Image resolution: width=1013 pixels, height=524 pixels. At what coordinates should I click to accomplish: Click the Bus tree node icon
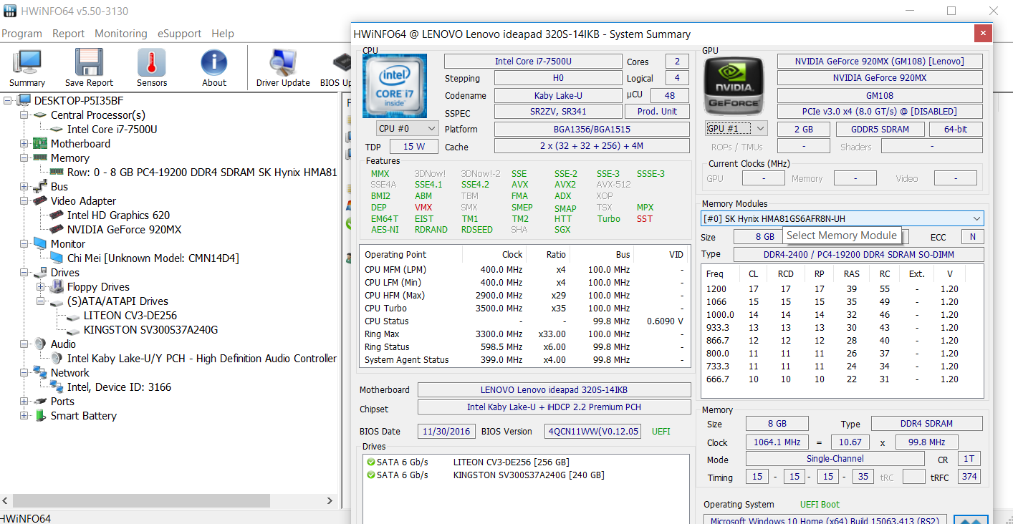[x=40, y=187]
